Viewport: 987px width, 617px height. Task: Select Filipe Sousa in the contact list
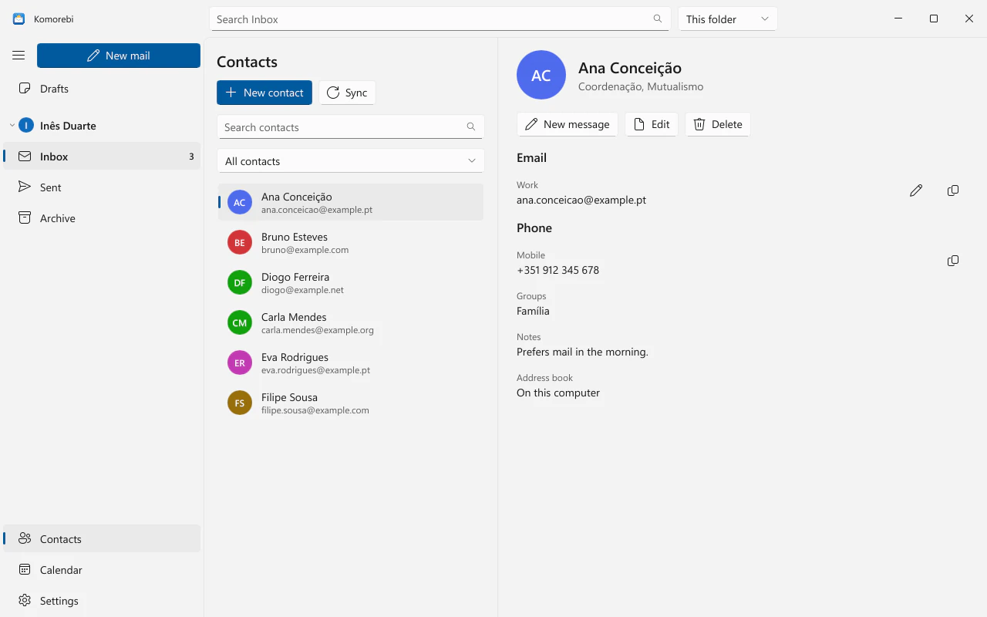pyautogui.click(x=351, y=403)
